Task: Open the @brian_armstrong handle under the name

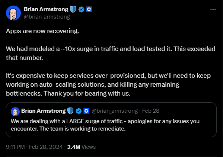Action: pos(47,17)
